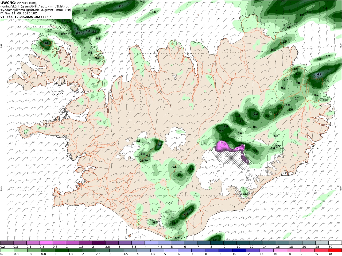Click the UWC/IG heading in the title box
This screenshot has width=342, height=256.
(x=8, y=3)
